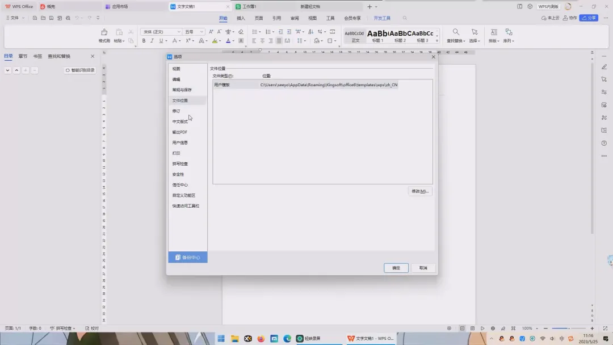Click the text highlight color swatch

point(215,41)
